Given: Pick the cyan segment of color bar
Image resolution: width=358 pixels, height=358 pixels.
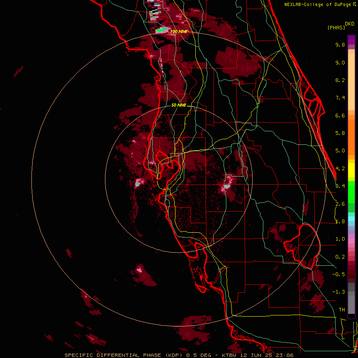Looking at the screenshot, I should click(351, 218).
